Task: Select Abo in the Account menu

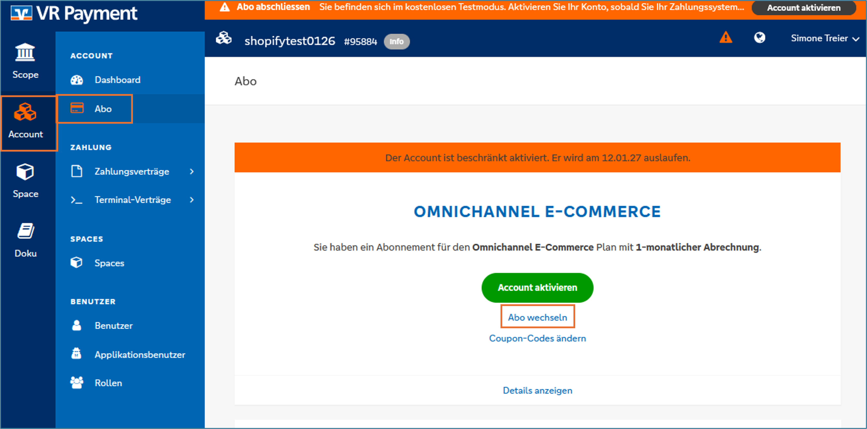Action: coord(103,108)
